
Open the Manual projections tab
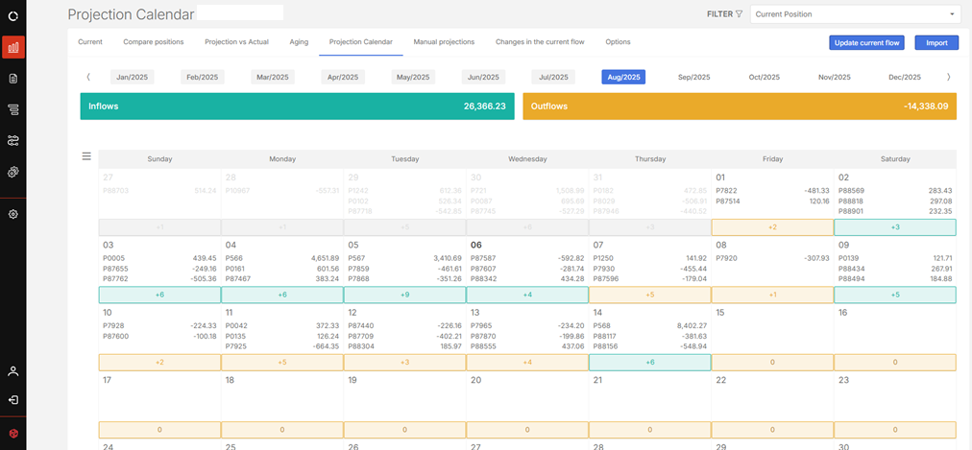coord(444,42)
